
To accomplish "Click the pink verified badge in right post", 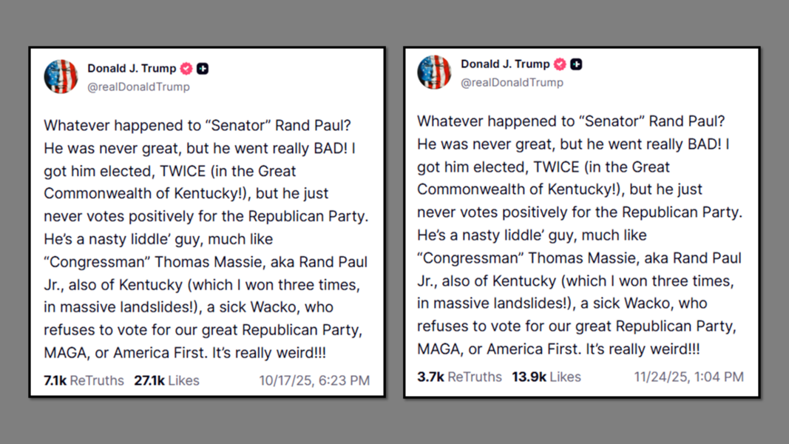I will (560, 64).
